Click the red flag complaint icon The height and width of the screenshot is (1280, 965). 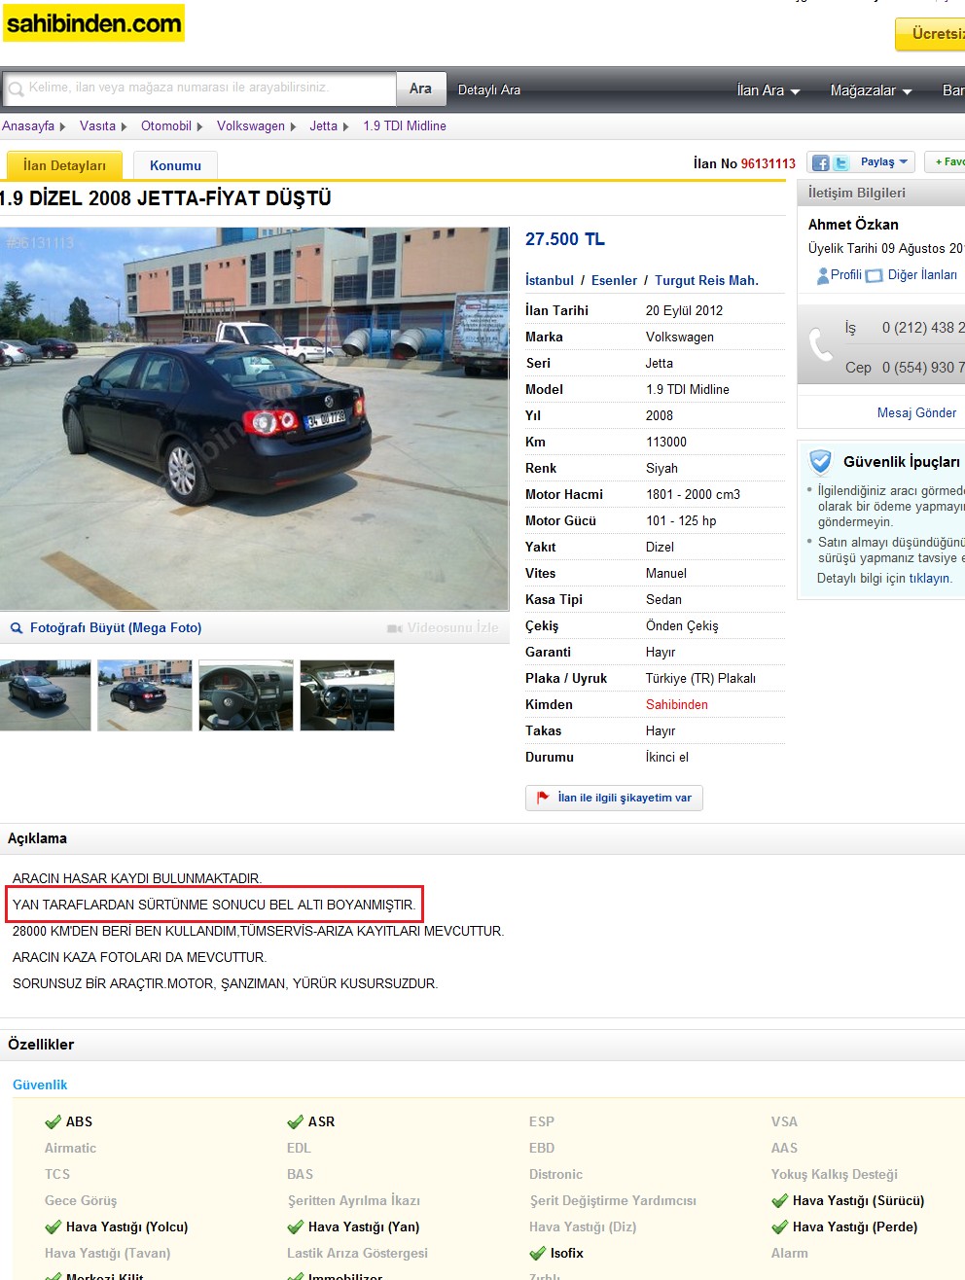tap(543, 798)
